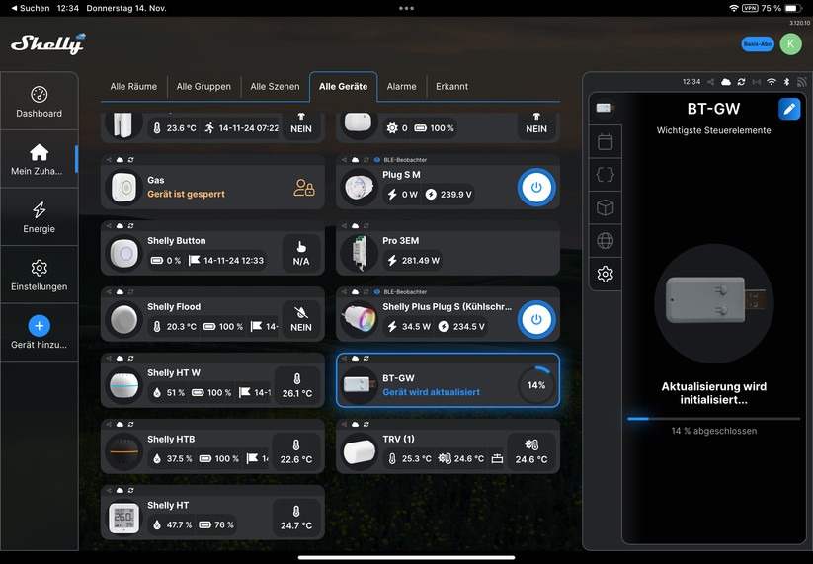
Task: Click TRV (1) current temperature 25.3 °C
Action: pyautogui.click(x=416, y=458)
